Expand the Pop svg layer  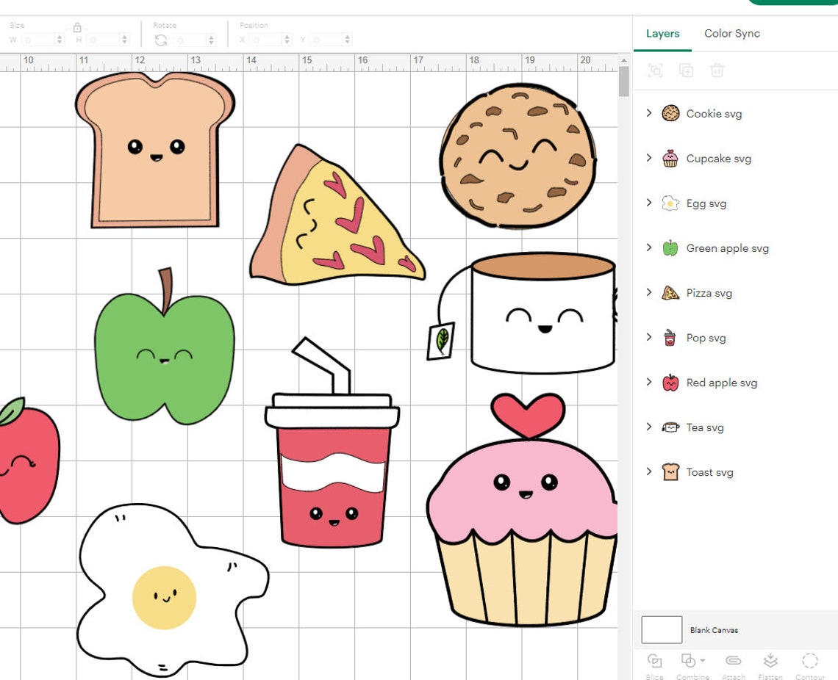(x=649, y=337)
